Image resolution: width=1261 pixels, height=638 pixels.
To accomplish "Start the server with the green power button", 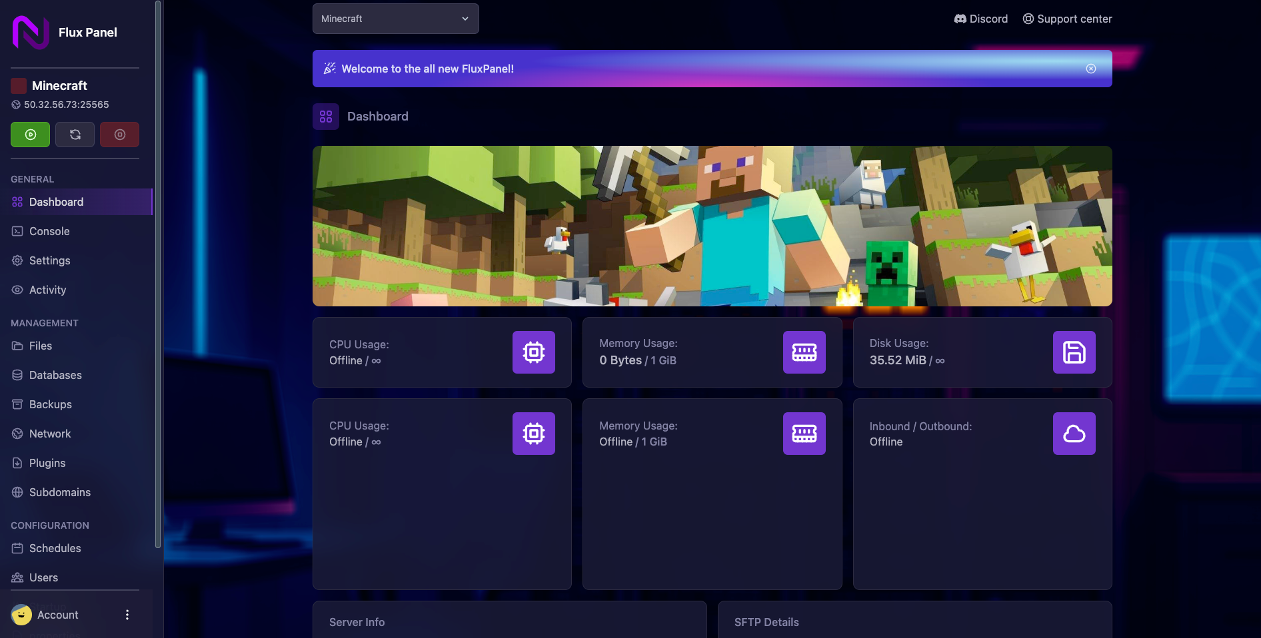I will pyautogui.click(x=30, y=135).
